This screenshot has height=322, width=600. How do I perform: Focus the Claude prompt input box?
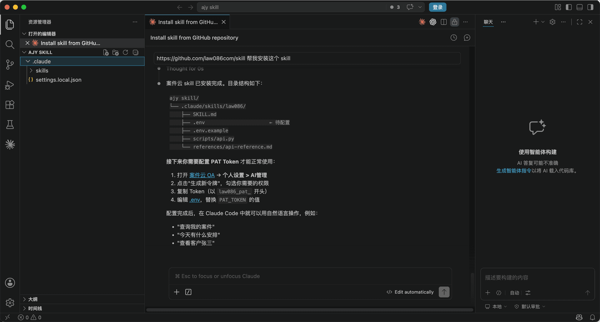coord(310,276)
